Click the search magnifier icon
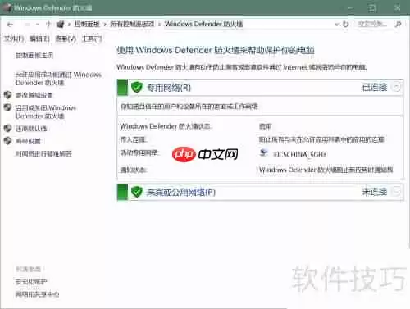 pyautogui.click(x=399, y=25)
